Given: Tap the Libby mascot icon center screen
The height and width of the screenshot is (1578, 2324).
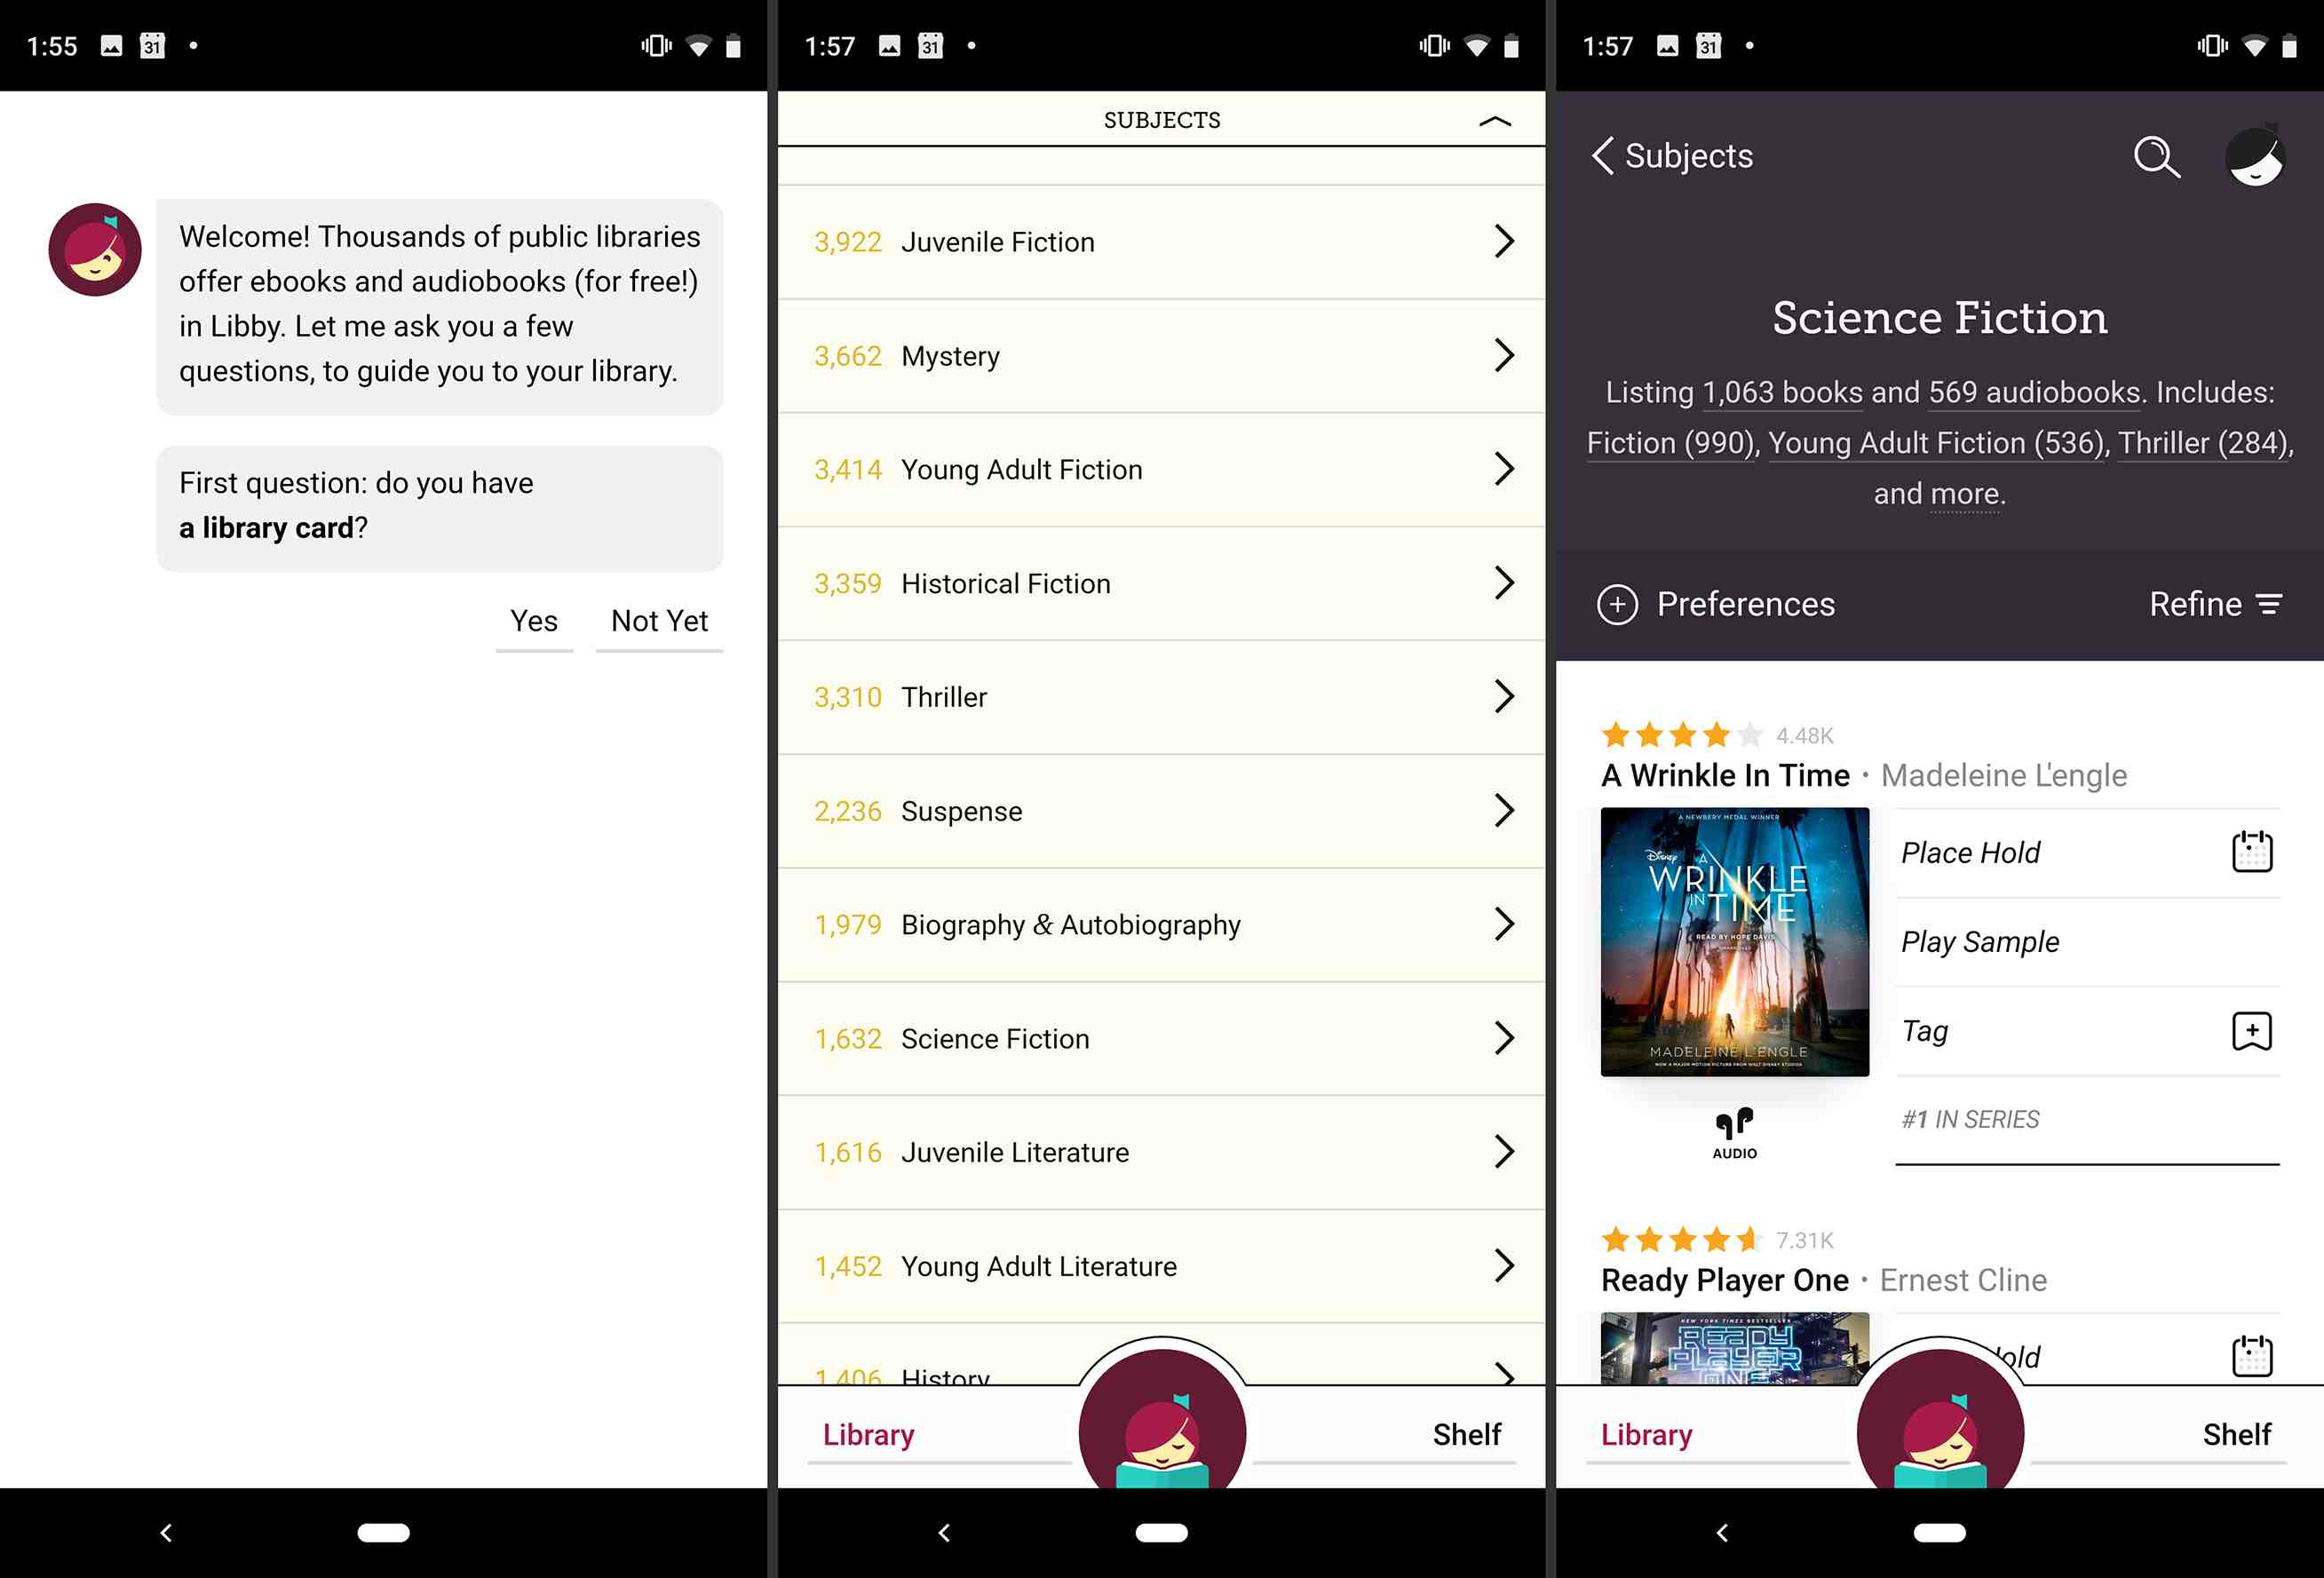Looking at the screenshot, I should 1162,1423.
